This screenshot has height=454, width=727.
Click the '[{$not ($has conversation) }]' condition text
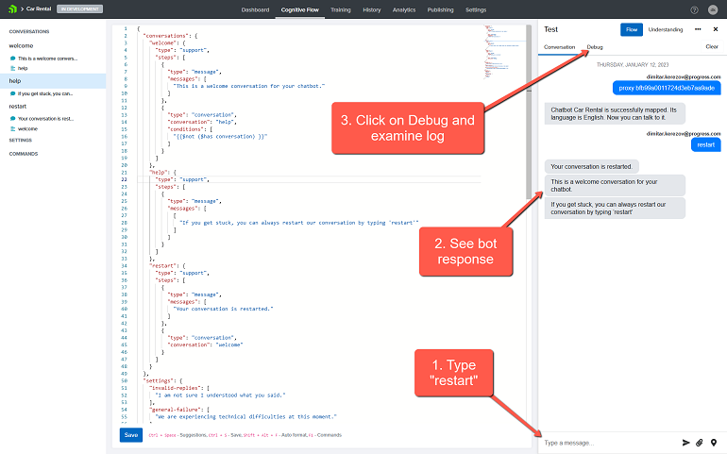pyautogui.click(x=220, y=136)
